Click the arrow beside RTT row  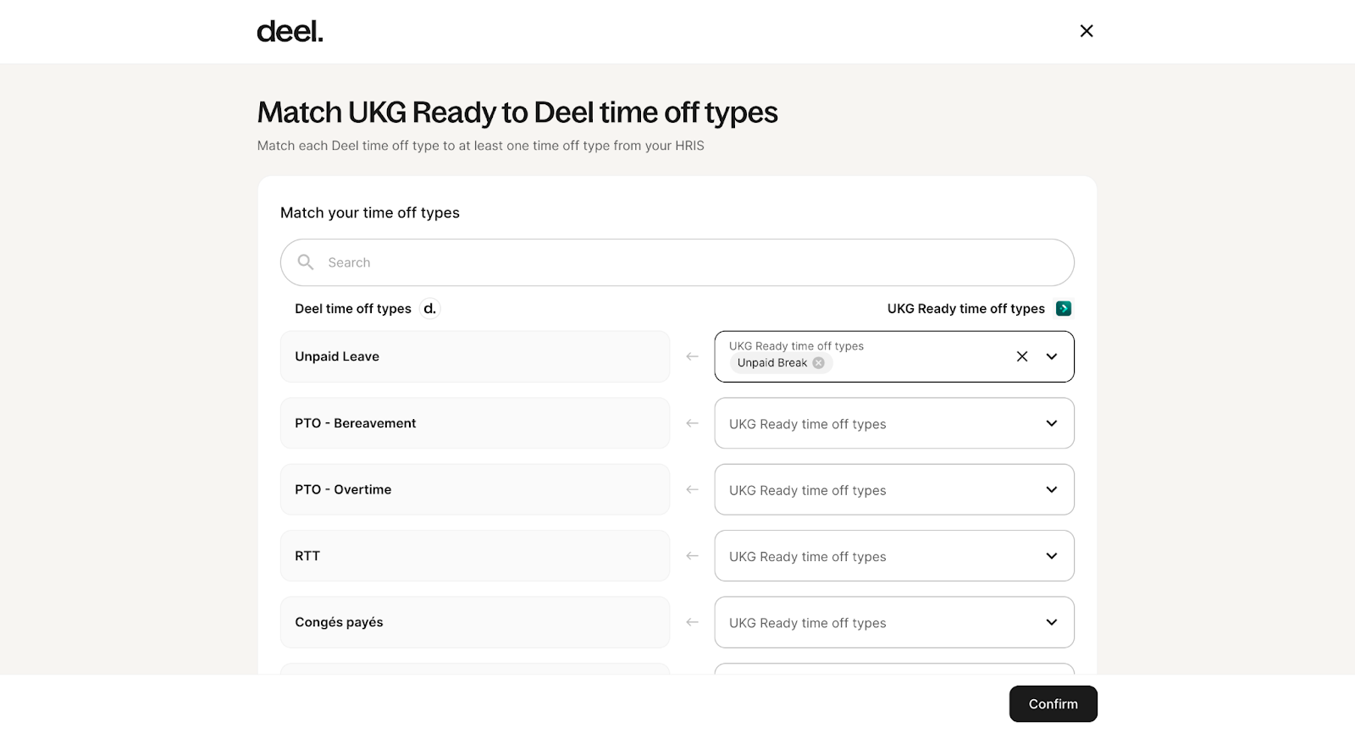click(x=692, y=556)
